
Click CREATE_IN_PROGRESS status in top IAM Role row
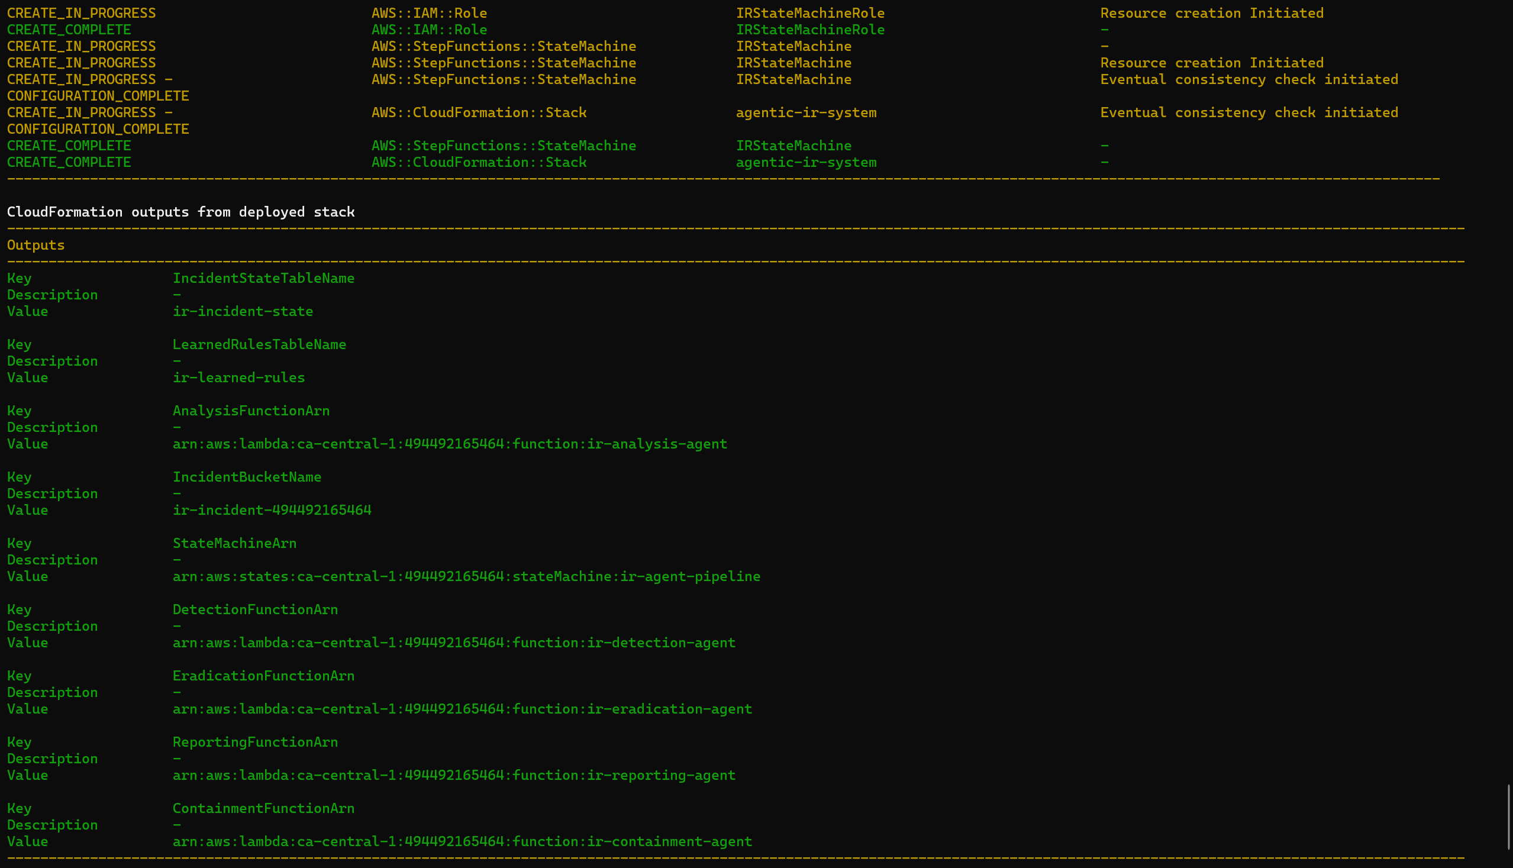click(81, 13)
